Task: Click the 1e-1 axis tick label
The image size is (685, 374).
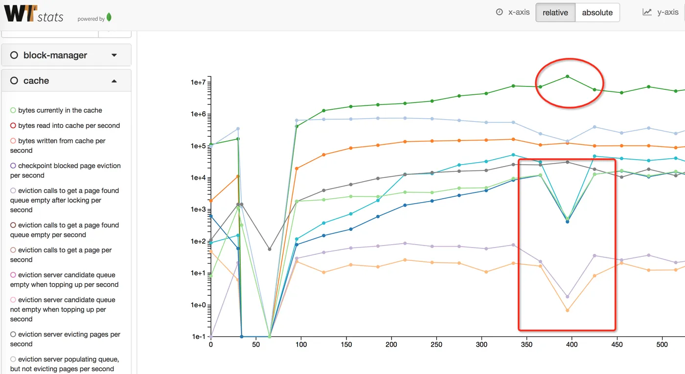Action: (x=199, y=337)
